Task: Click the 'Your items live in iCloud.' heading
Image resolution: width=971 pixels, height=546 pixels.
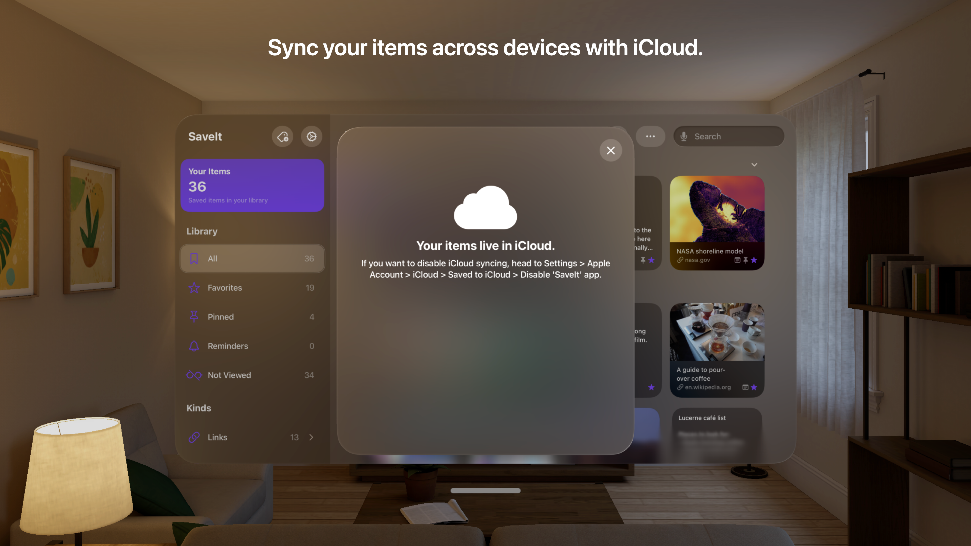Action: click(485, 246)
